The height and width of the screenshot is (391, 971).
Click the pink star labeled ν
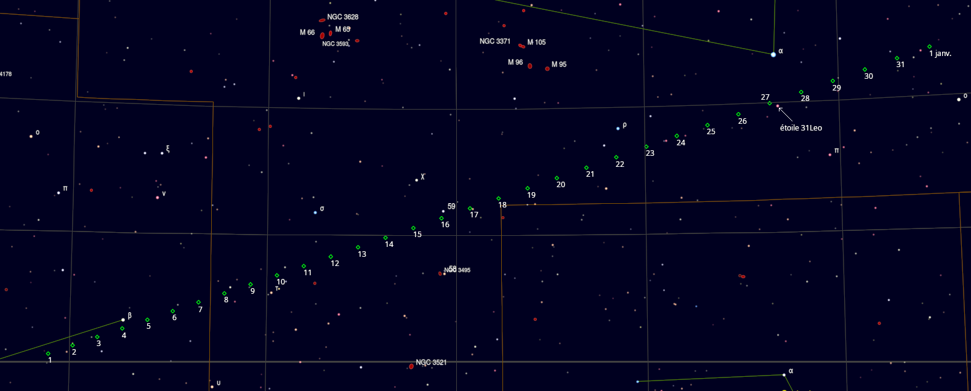tap(157, 197)
